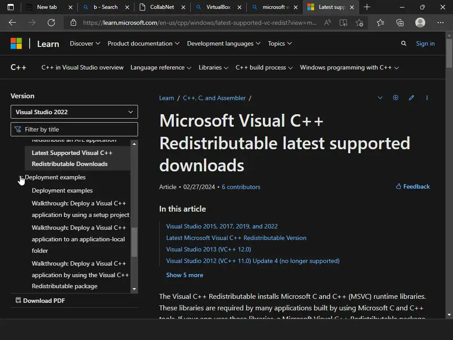
Task: View the 6 contributors link
Action: pos(241,187)
